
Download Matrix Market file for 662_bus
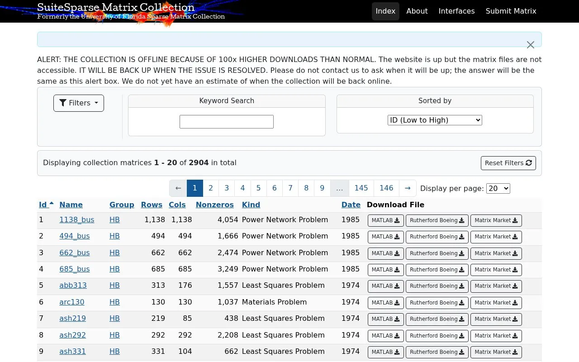[496, 253]
